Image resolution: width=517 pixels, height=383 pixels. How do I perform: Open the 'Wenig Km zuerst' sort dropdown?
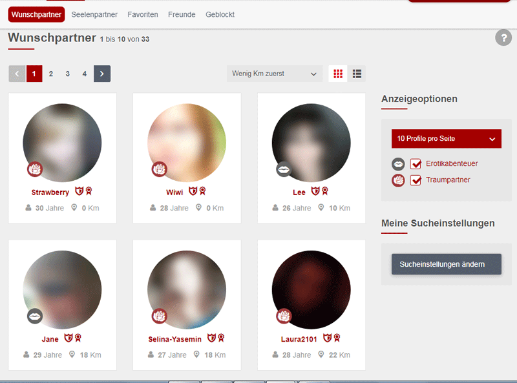point(274,74)
